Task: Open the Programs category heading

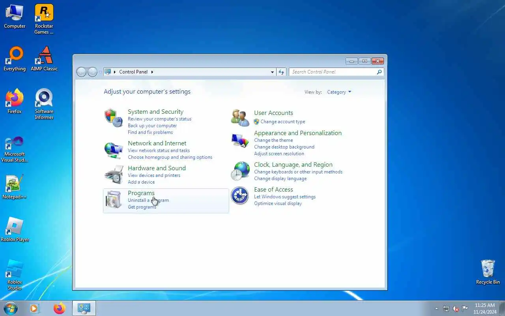Action: point(141,193)
